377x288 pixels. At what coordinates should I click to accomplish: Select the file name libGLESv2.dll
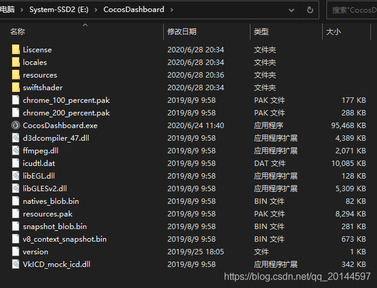(45, 189)
